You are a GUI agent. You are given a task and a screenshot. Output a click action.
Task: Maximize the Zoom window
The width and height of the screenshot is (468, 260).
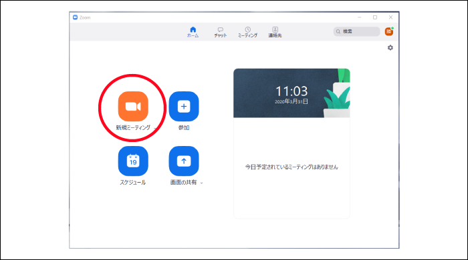(375, 17)
